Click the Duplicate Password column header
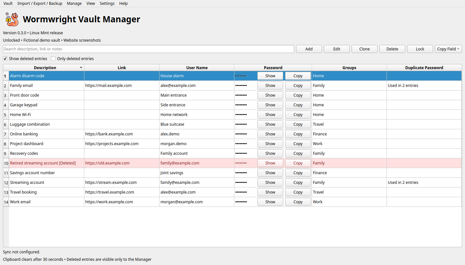 click(424, 68)
